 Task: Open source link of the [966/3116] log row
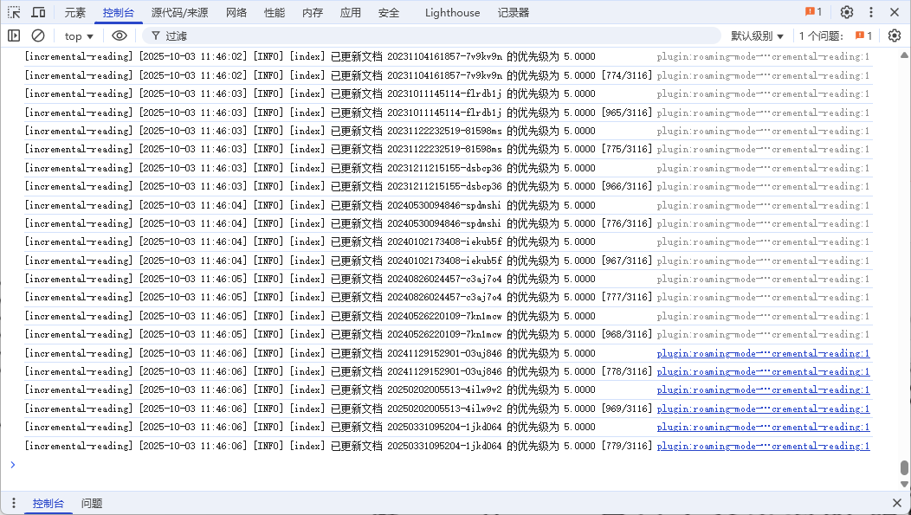[x=764, y=186]
